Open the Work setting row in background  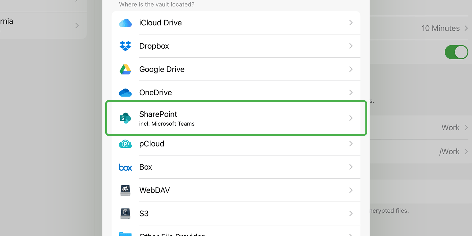point(421,128)
